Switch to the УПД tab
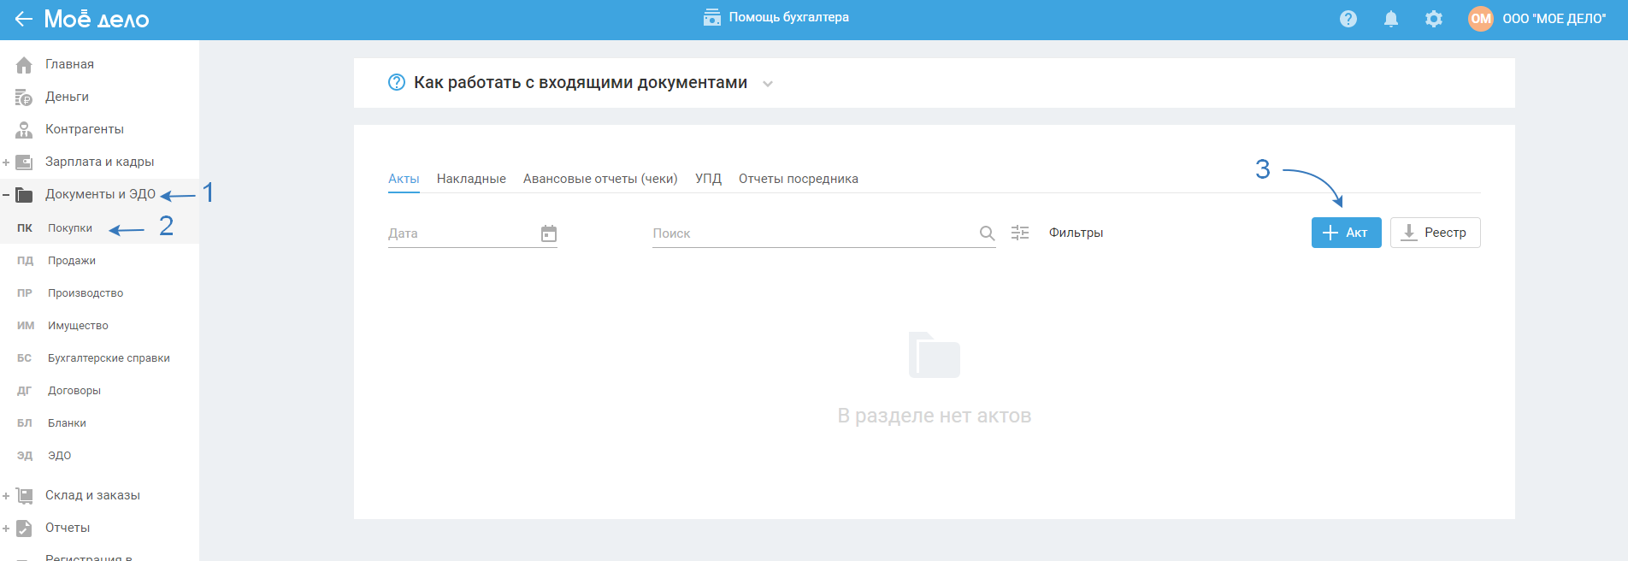The image size is (1628, 561). 708,179
